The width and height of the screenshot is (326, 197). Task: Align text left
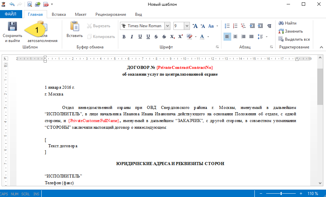pos(227,37)
